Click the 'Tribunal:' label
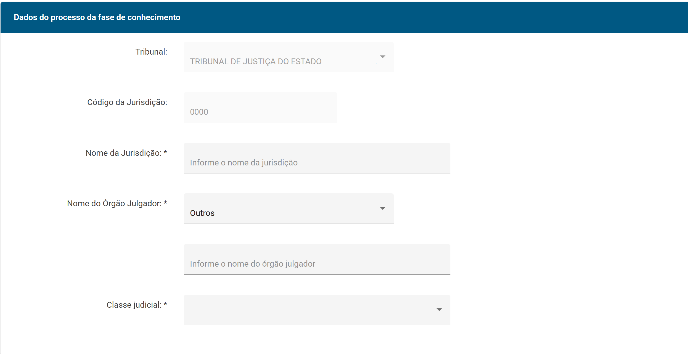This screenshot has width=688, height=354. click(151, 52)
